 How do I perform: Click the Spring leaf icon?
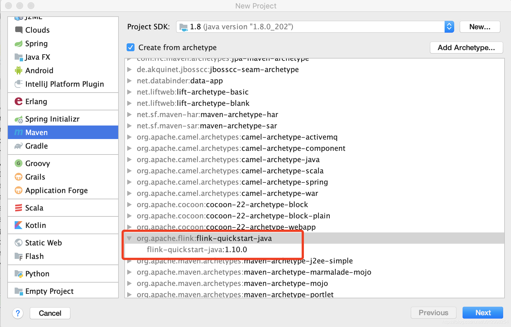(19, 44)
